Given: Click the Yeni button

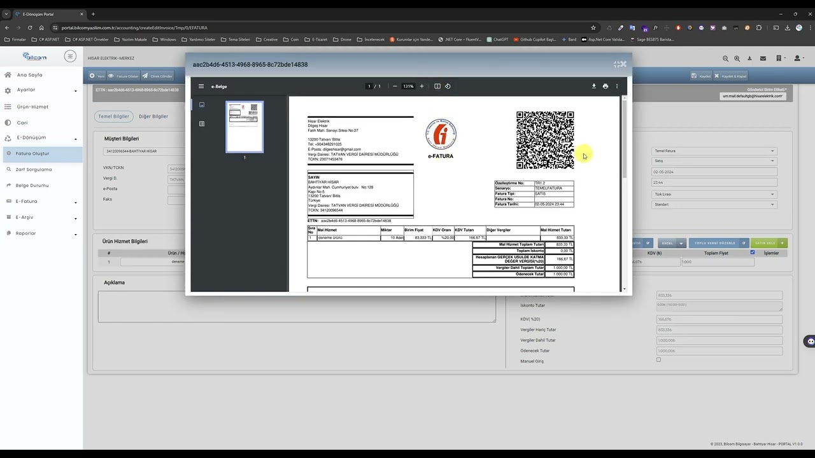Looking at the screenshot, I should click(x=97, y=76).
